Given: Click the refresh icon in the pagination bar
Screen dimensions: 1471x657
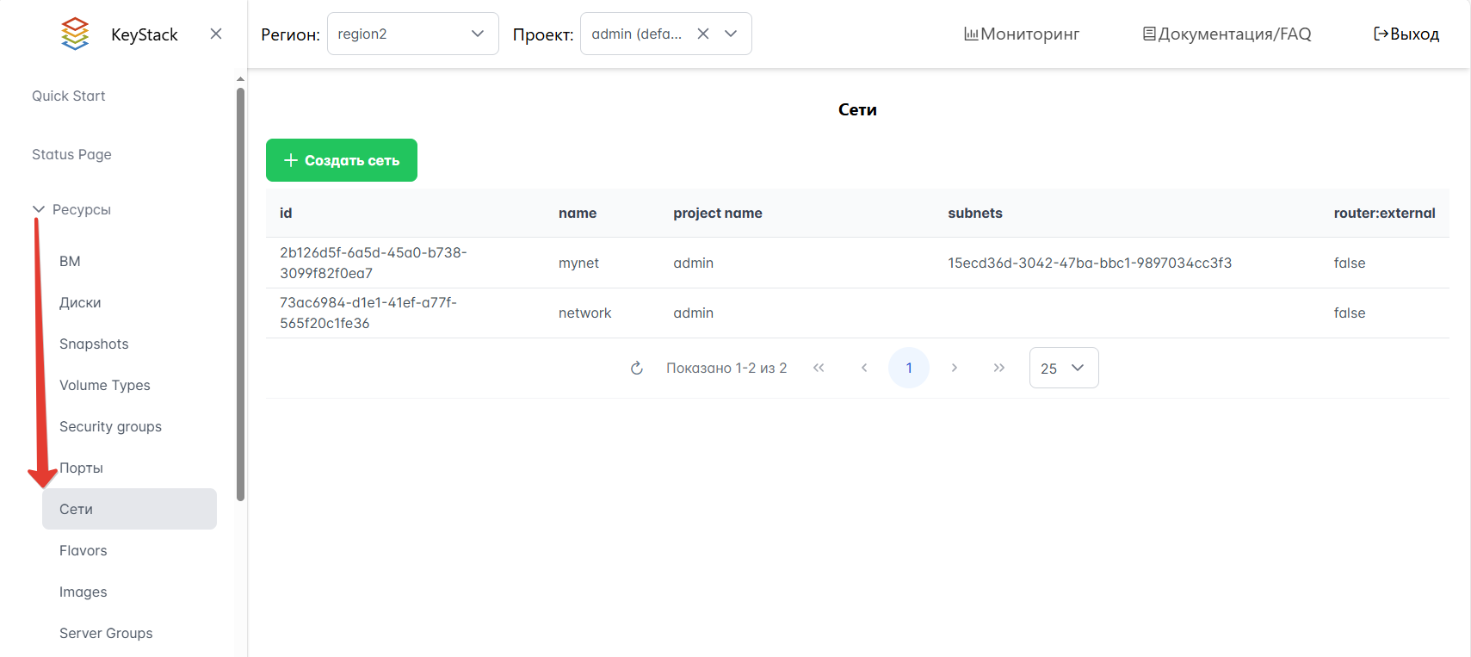Looking at the screenshot, I should (637, 369).
